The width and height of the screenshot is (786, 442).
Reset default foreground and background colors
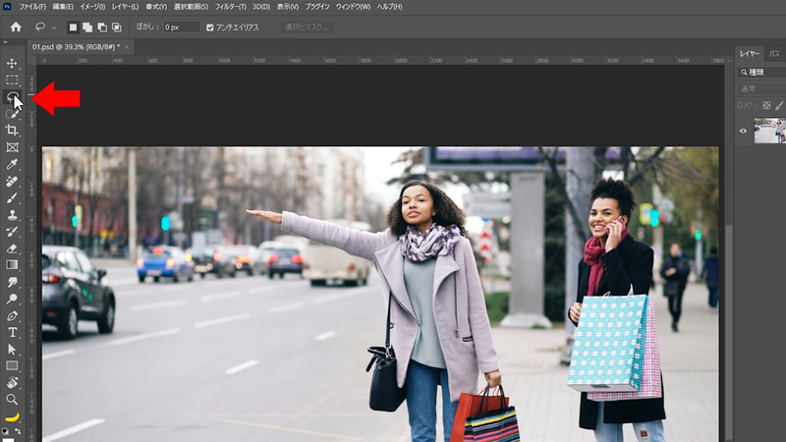(5, 431)
